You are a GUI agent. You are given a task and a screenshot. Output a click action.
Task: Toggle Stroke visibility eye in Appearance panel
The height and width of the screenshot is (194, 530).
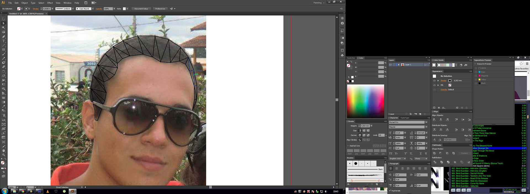pyautogui.click(x=434, y=81)
